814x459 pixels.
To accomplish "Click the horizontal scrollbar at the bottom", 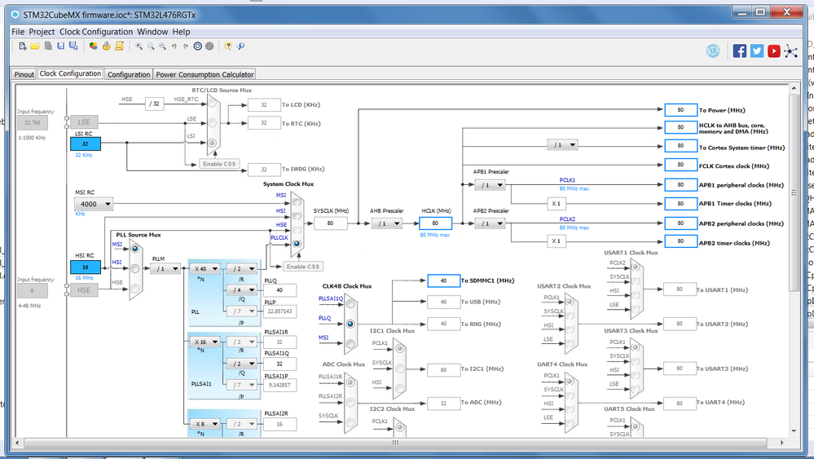I will (x=395, y=443).
